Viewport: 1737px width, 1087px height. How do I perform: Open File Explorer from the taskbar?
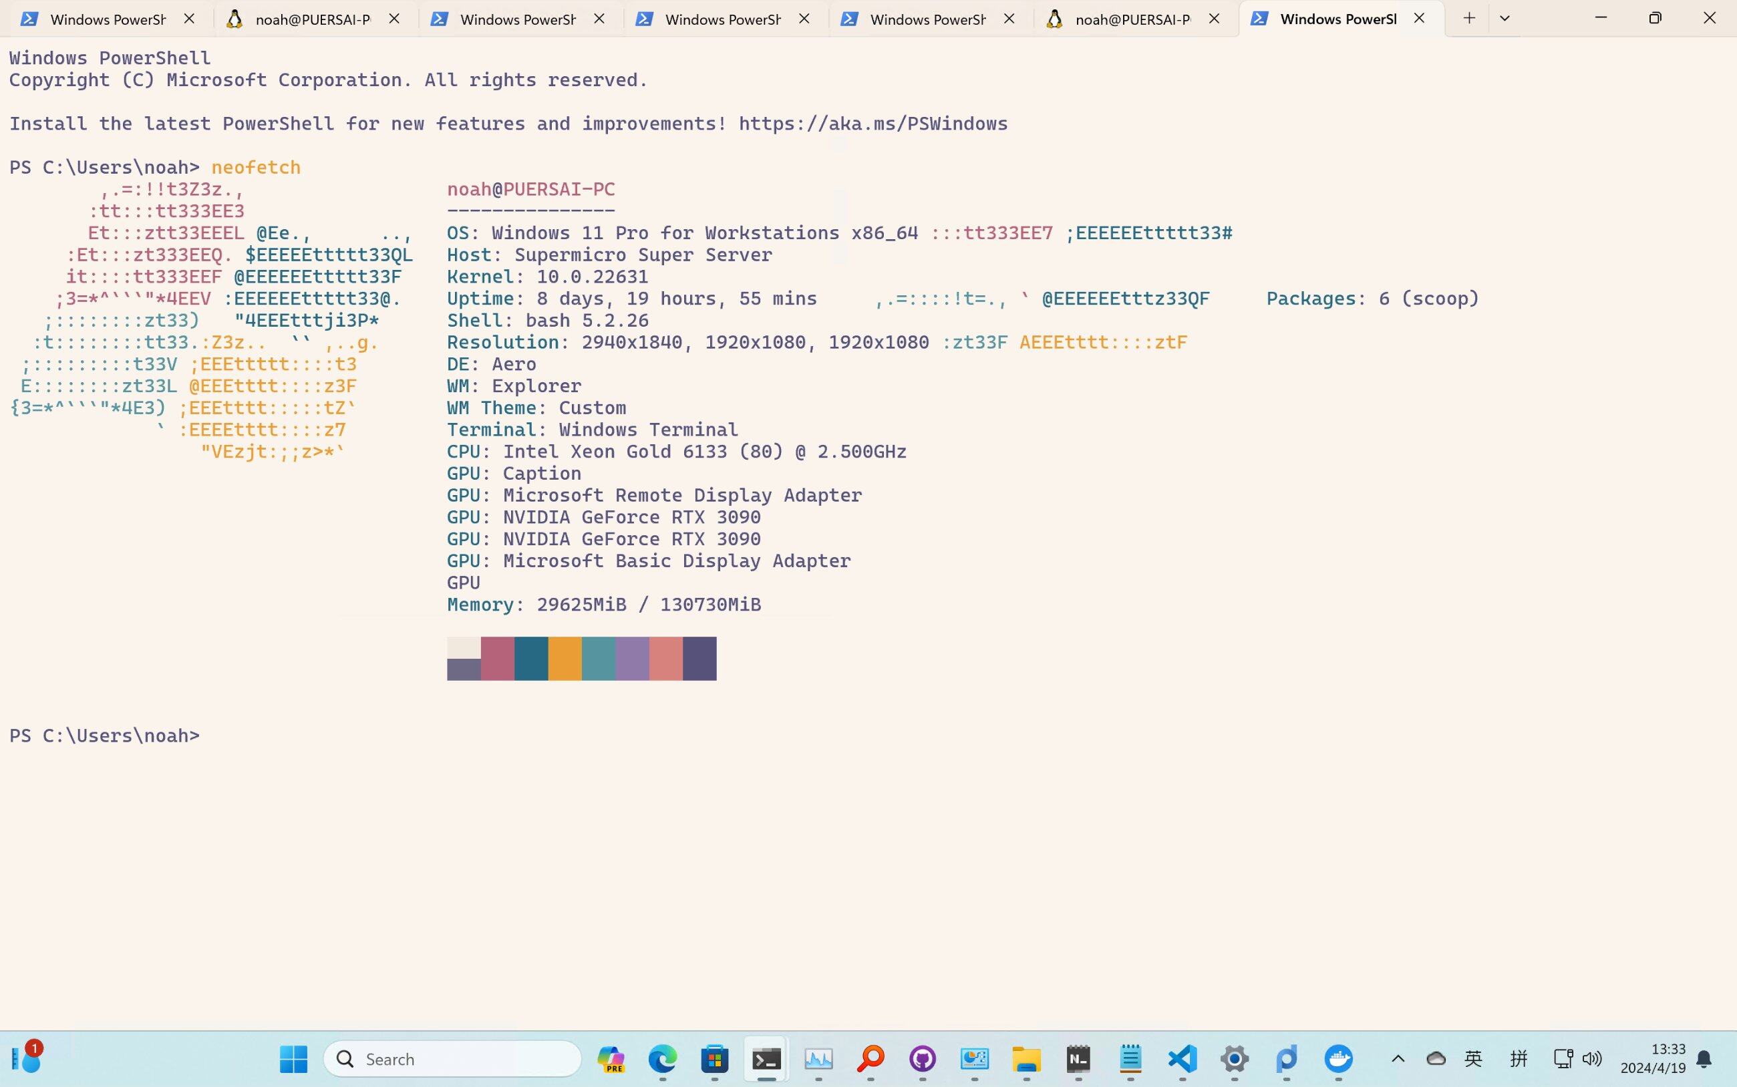pyautogui.click(x=1026, y=1059)
